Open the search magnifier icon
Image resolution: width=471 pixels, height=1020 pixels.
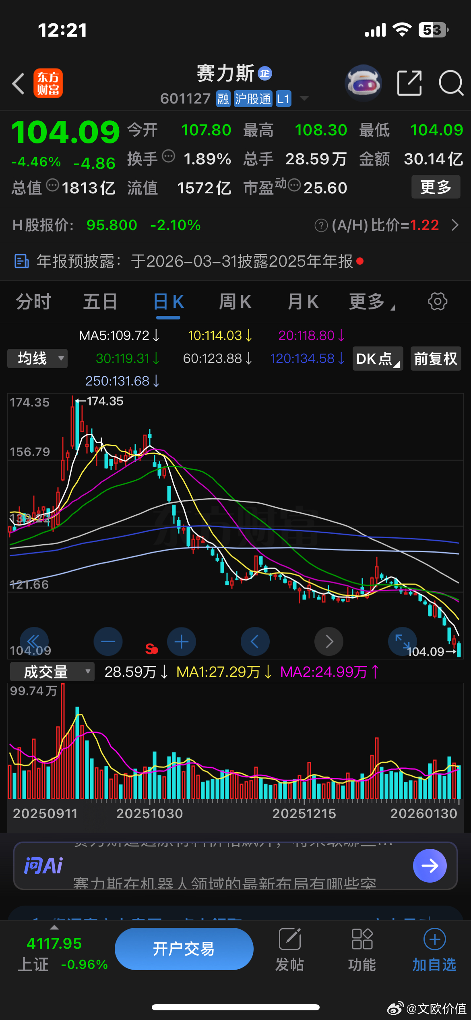coord(451,83)
